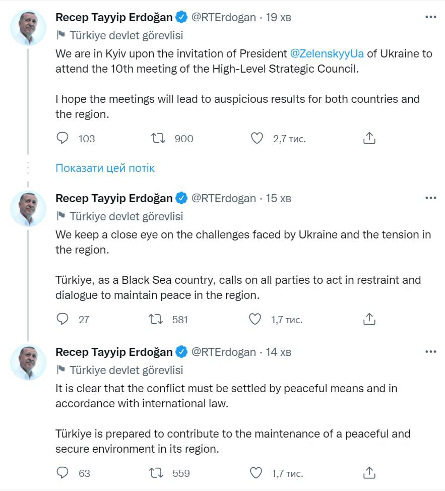Retweet the tweet with 559 retweets
The width and height of the screenshot is (445, 491).
click(156, 473)
